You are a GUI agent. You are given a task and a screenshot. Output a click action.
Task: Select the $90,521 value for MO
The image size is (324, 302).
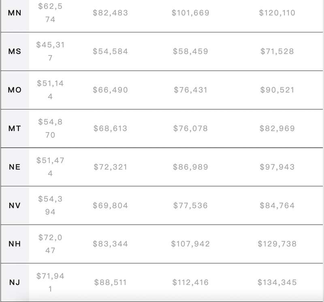(x=277, y=90)
